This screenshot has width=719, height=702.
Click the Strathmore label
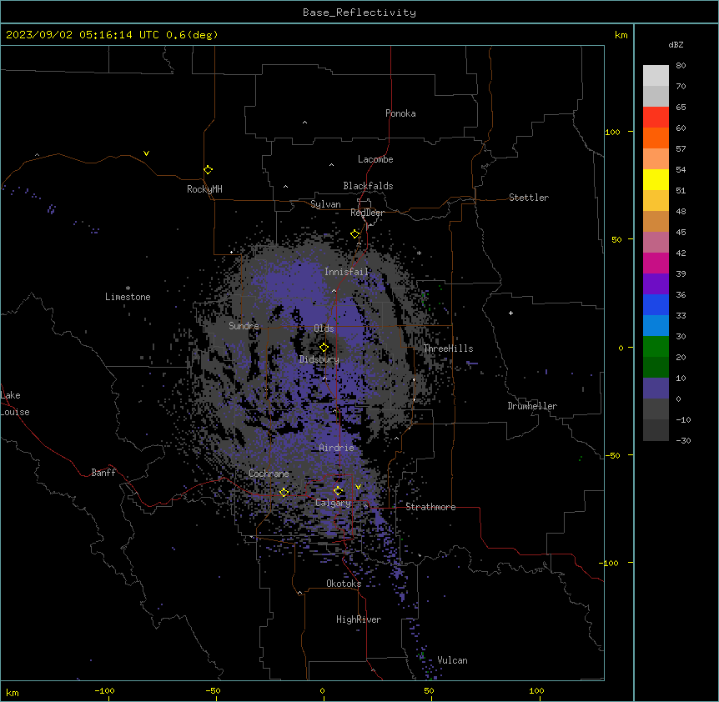pyautogui.click(x=430, y=507)
